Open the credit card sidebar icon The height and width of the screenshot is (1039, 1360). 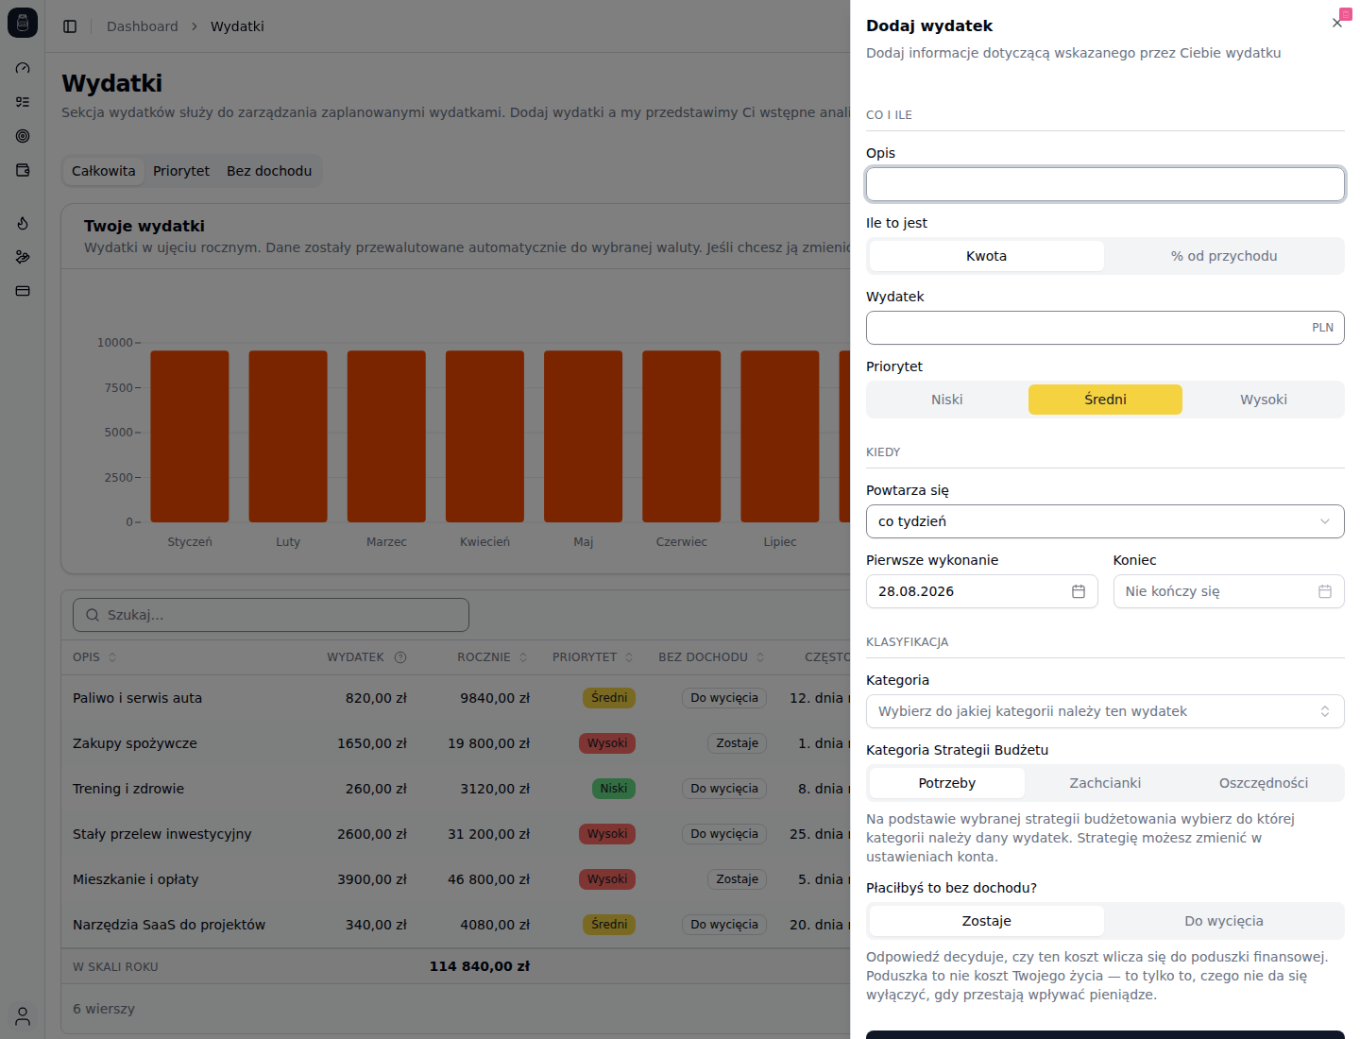click(23, 291)
